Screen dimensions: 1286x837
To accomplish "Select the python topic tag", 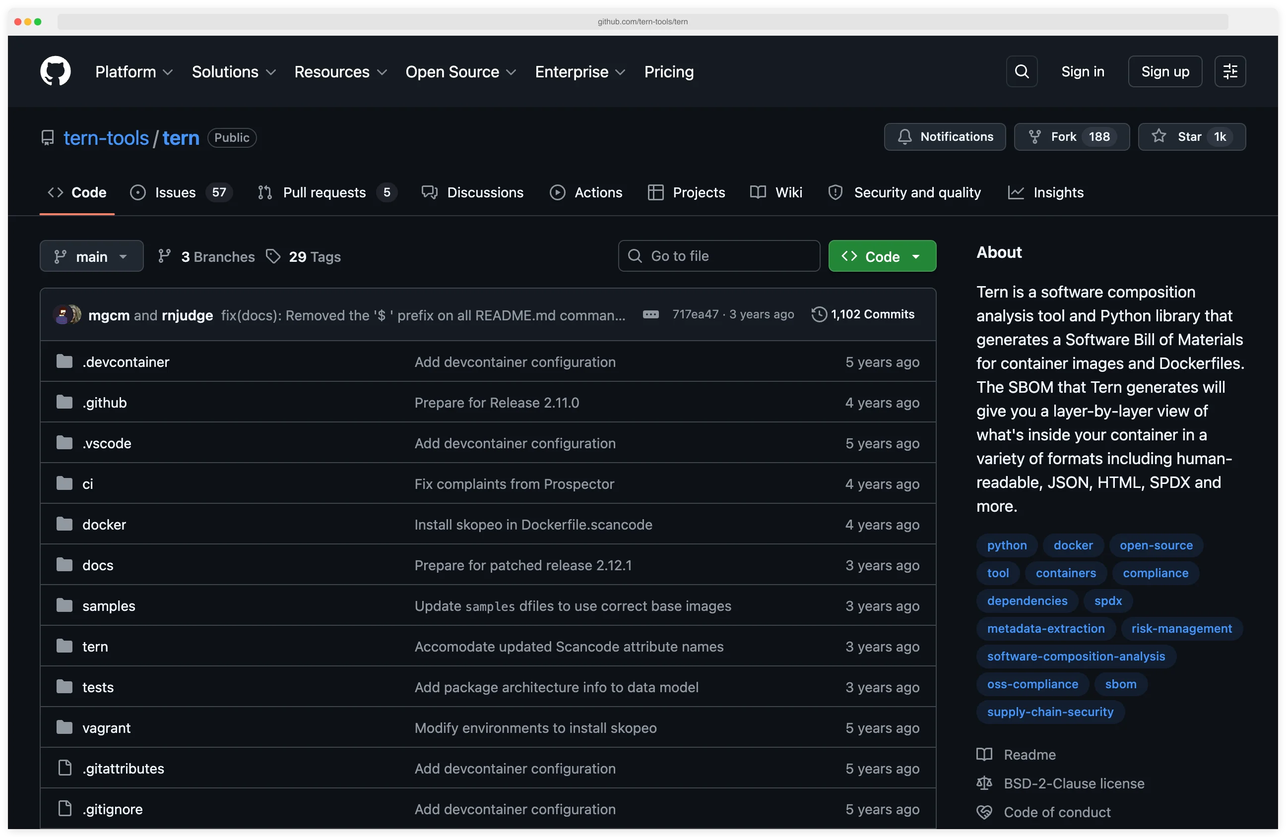I will point(1006,545).
